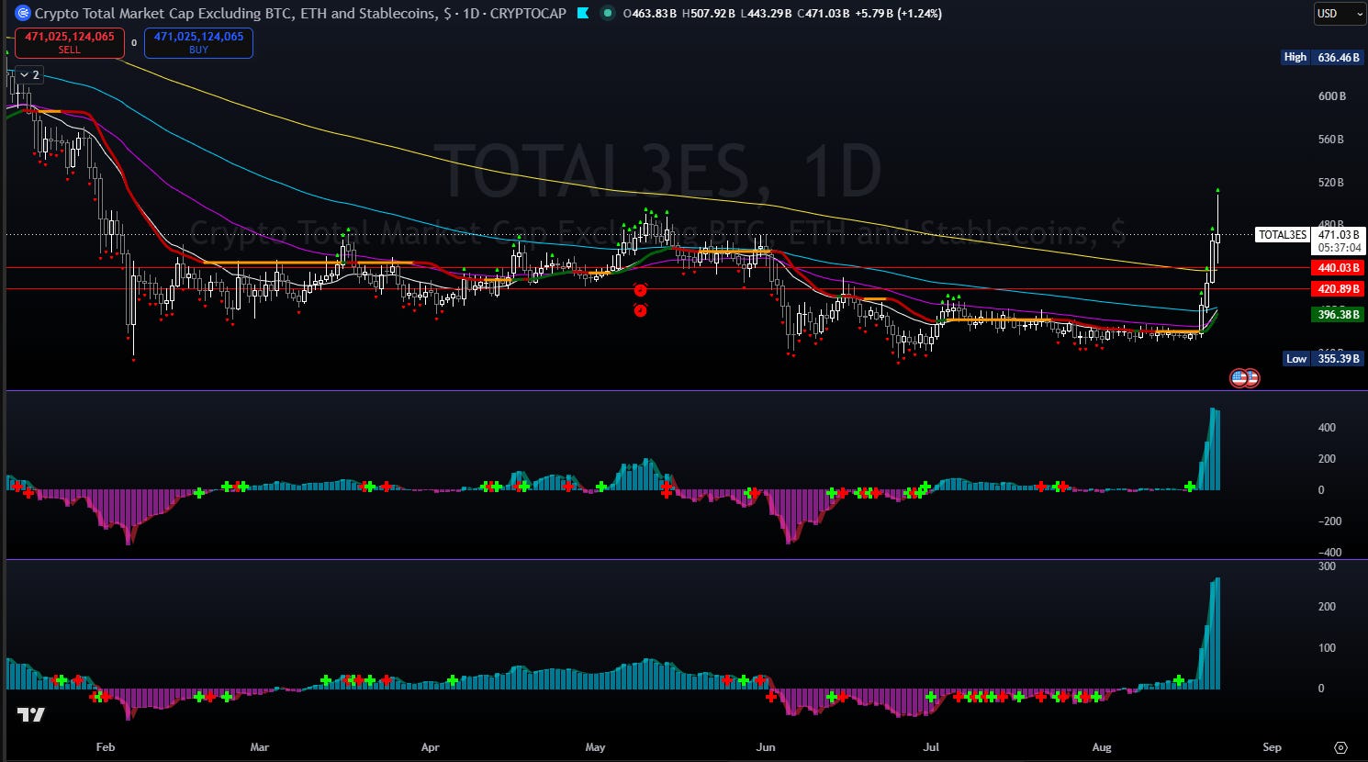
Task: Open the chart settings gear icon
Action: click(1340, 747)
